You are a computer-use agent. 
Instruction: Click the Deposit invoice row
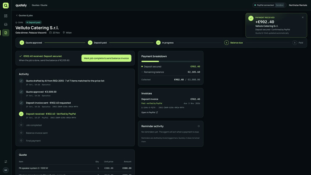(171, 99)
